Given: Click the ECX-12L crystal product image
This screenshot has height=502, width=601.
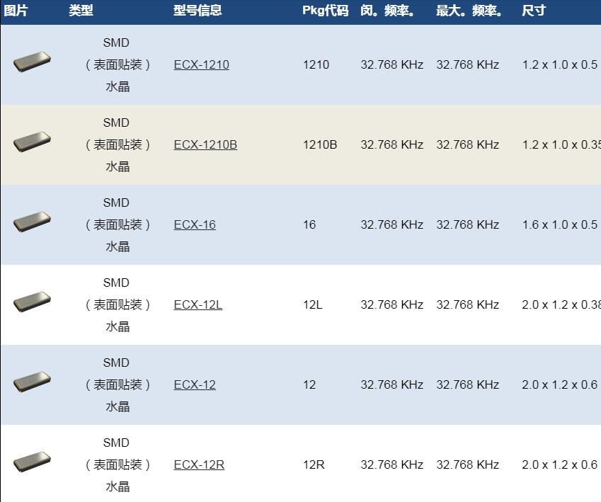Looking at the screenshot, I should pyautogui.click(x=32, y=302).
